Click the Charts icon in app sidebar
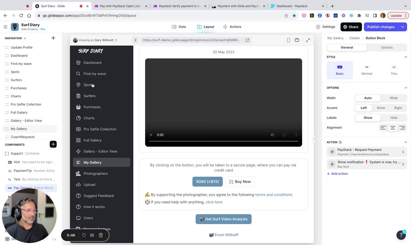411x245 pixels. coord(78,118)
